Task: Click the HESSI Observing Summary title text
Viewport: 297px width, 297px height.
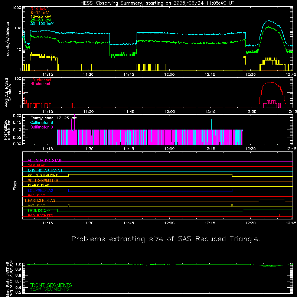Action: [157, 3]
